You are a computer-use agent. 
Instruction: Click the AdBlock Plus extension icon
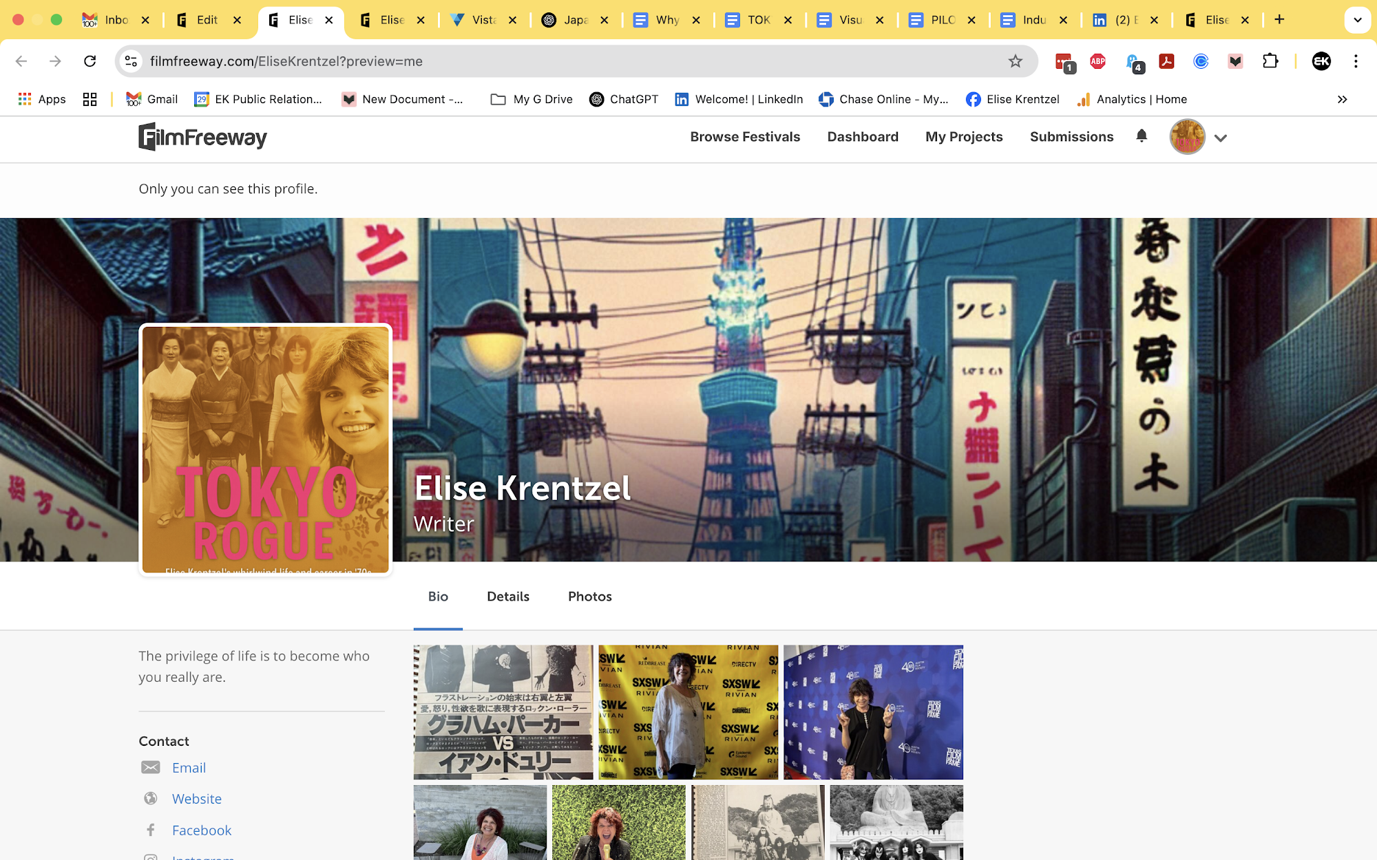tap(1098, 61)
